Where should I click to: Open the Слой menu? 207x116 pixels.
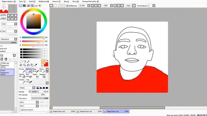tap(32, 1)
